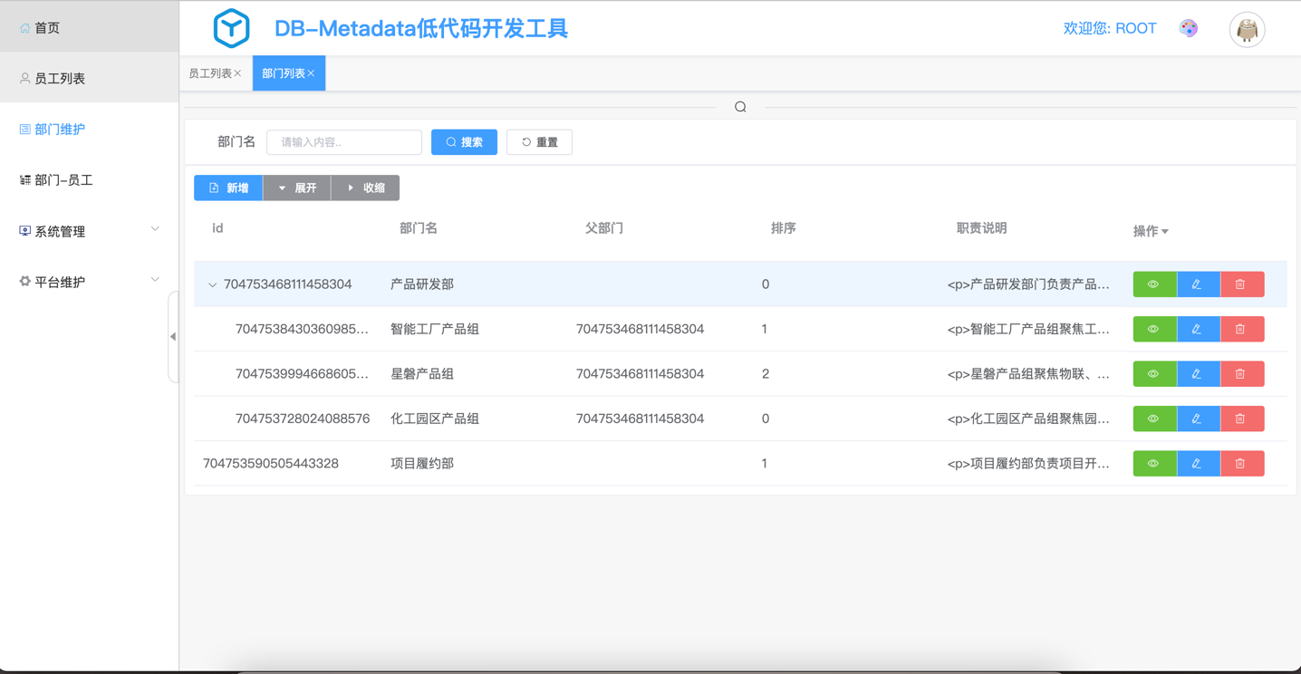Delete the 智能工厂产品组 department row
1301x674 pixels.
(x=1241, y=329)
